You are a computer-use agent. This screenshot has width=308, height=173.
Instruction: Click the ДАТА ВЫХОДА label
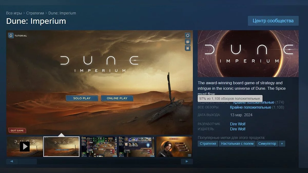209,115
